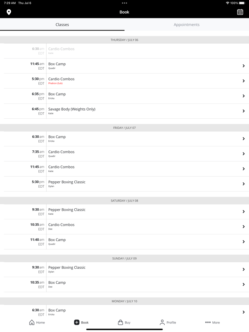Switch to the Appointments tab
The image size is (249, 332).
(186, 25)
